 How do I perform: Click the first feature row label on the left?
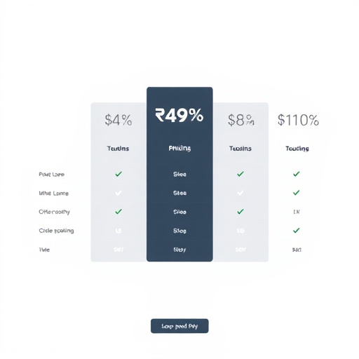click(x=51, y=175)
